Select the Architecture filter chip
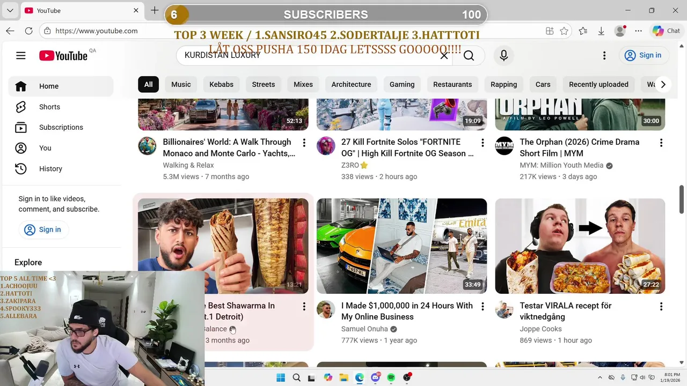Screen dimensions: 687x386 [351, 84]
